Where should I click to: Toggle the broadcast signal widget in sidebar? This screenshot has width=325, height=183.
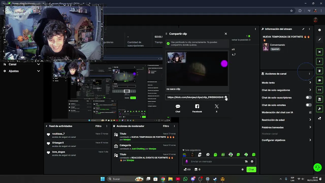(319, 90)
